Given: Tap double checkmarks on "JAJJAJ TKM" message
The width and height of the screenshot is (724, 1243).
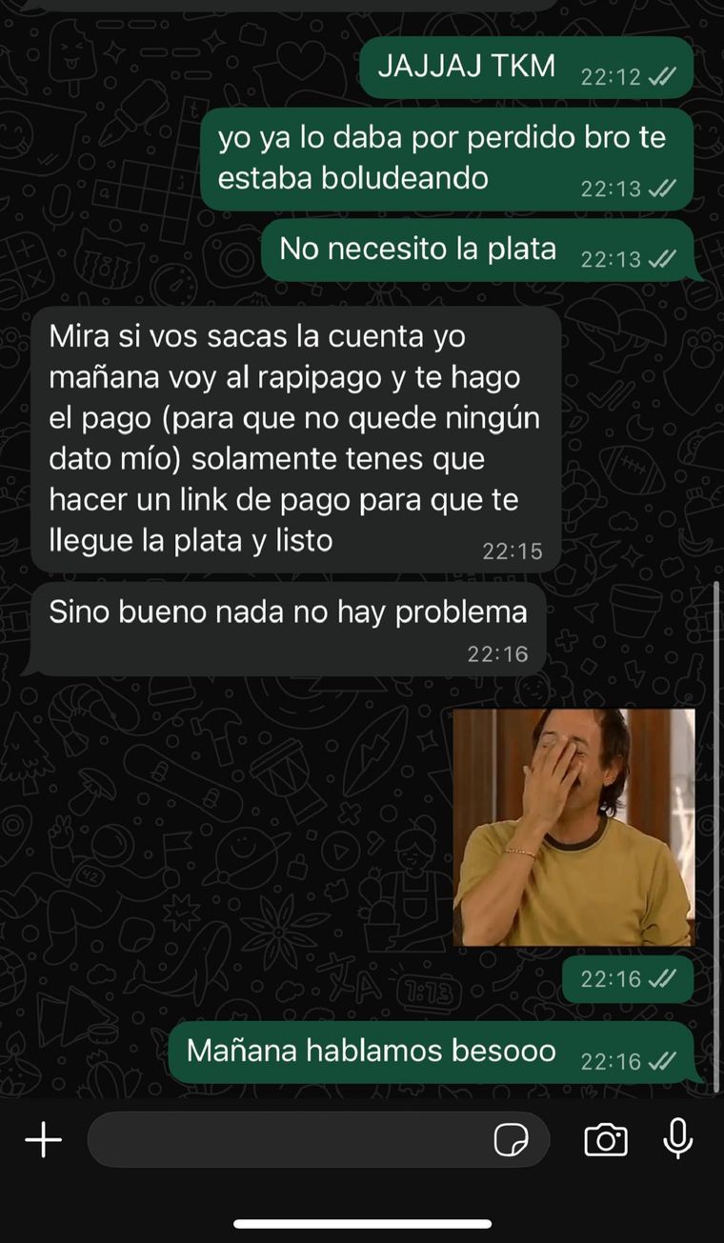Looking at the screenshot, I should 662,77.
